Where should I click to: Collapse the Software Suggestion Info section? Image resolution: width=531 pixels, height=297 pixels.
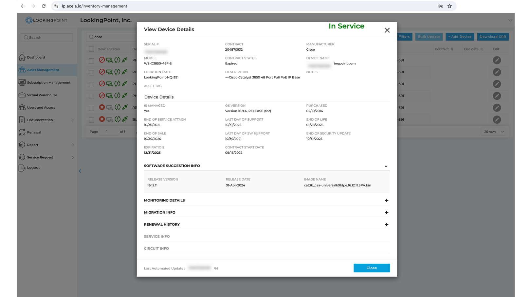(x=386, y=166)
